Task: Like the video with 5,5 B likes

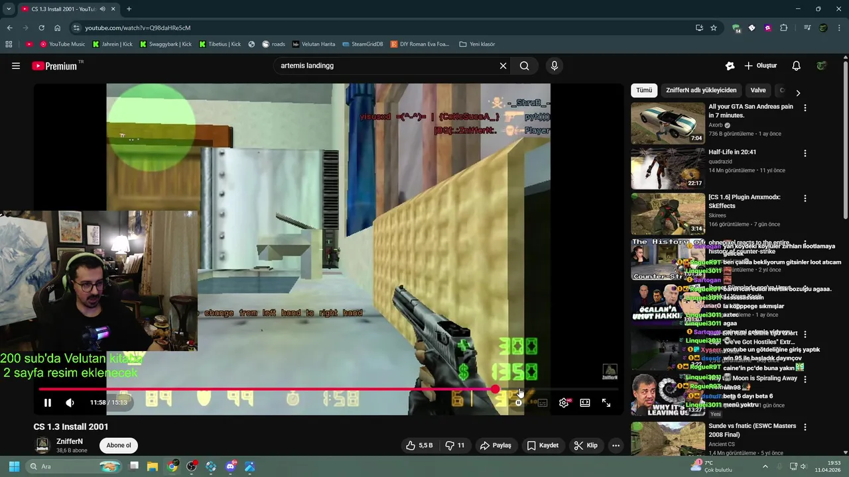Action: tap(419, 445)
